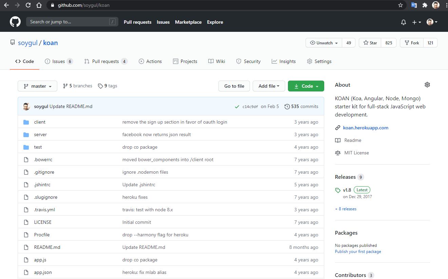
Task: Click the browser back arrow
Action: pos(6,5)
